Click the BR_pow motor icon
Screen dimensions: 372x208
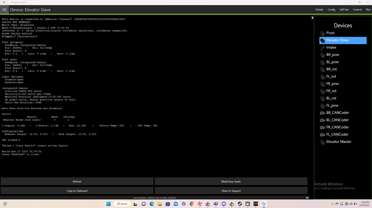pyautogui.click(x=322, y=55)
